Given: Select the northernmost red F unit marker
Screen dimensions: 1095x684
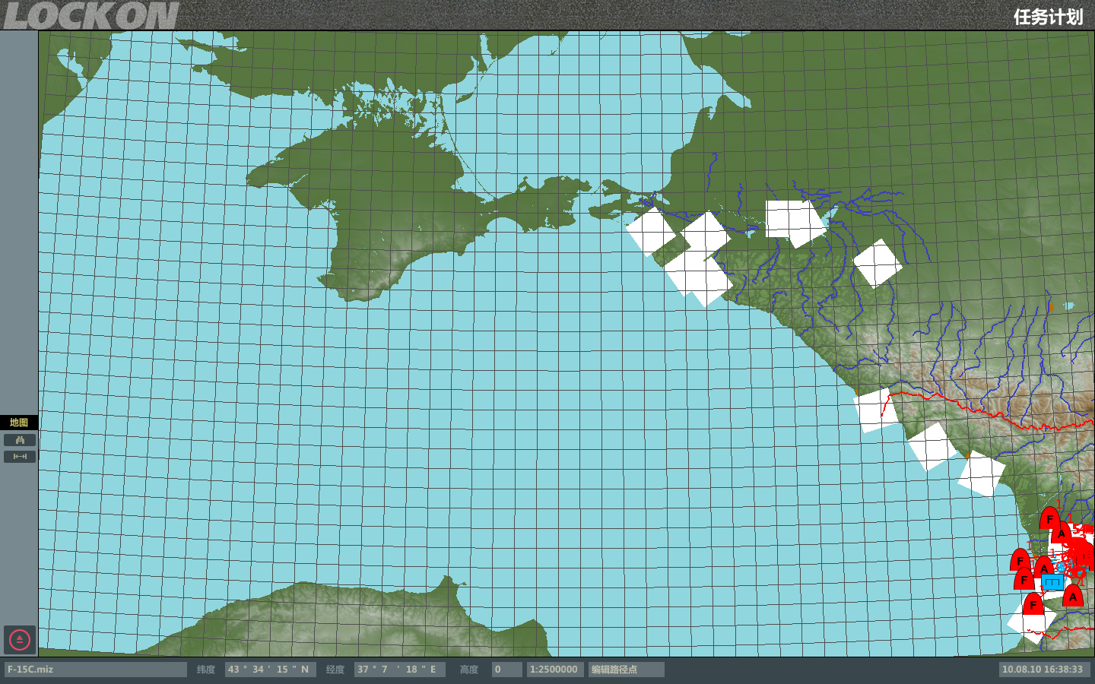Looking at the screenshot, I should tap(1050, 519).
